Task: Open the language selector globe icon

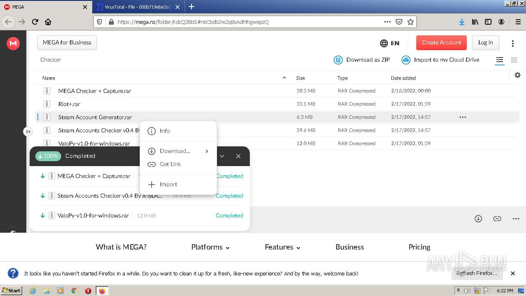Action: tap(384, 43)
